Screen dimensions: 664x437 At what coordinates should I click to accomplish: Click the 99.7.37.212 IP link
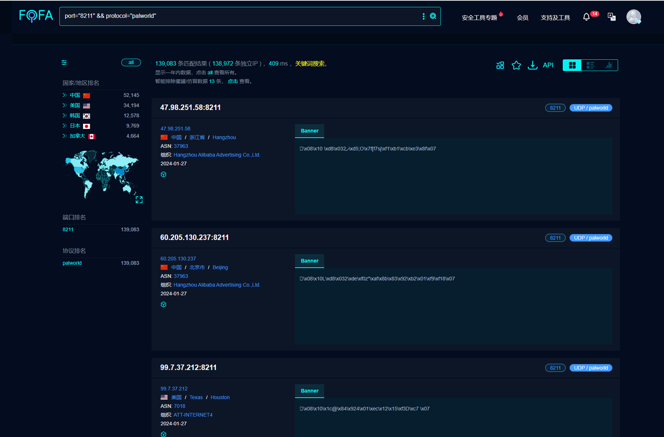click(174, 388)
